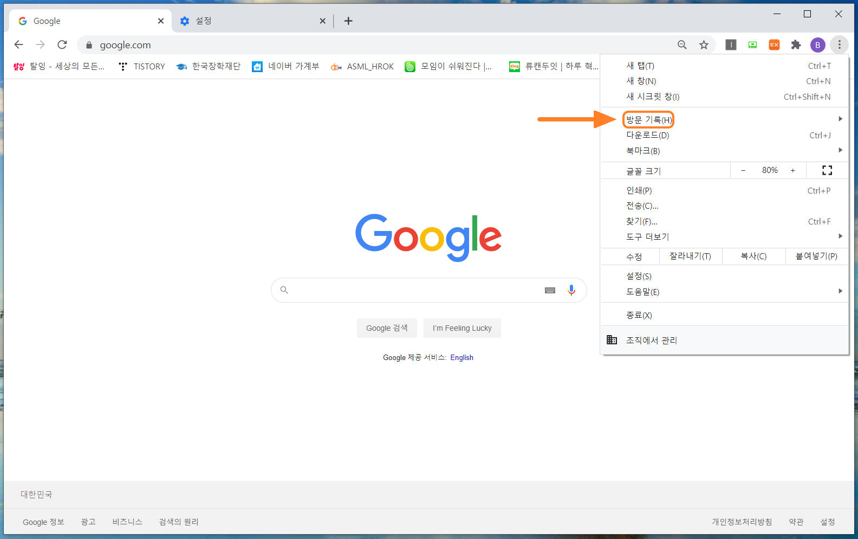
Task: Reload the page with the refresh icon
Action: point(62,44)
